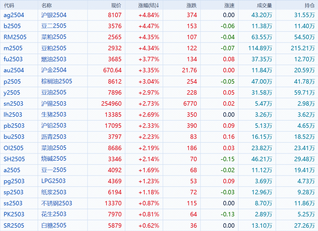The height and width of the screenshot is (231, 318).
Task: Sort table by 成交量 header
Action: tap(264, 6)
